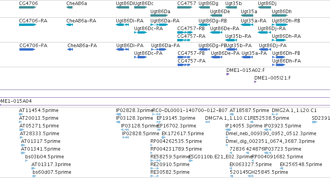330x178 pixels.
Task: Click protein Ugt86De-PA
Action: 216,57
